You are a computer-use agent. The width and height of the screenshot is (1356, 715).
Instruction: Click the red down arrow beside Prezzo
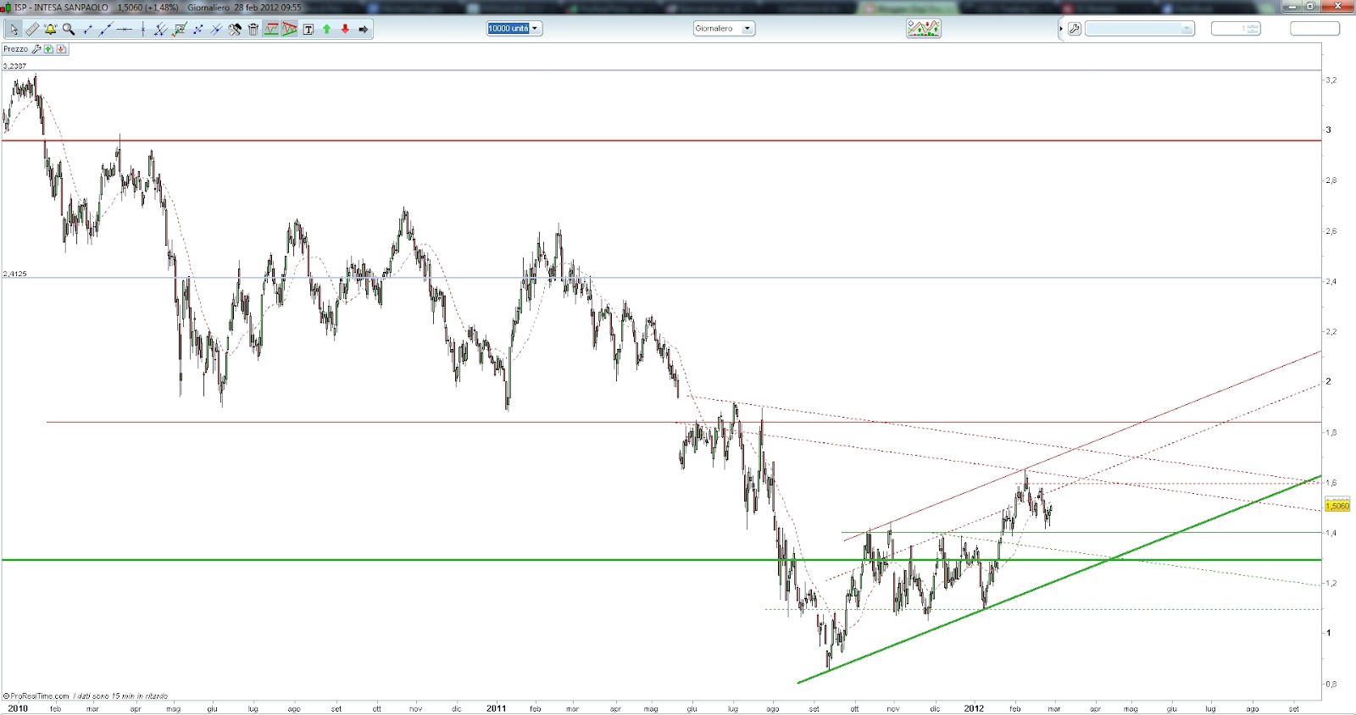coord(61,49)
